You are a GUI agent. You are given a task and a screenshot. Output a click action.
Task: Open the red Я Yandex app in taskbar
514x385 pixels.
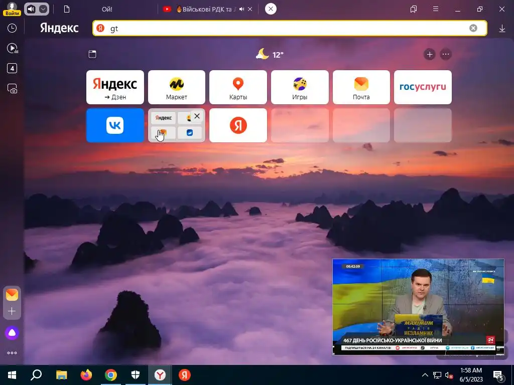point(185,375)
